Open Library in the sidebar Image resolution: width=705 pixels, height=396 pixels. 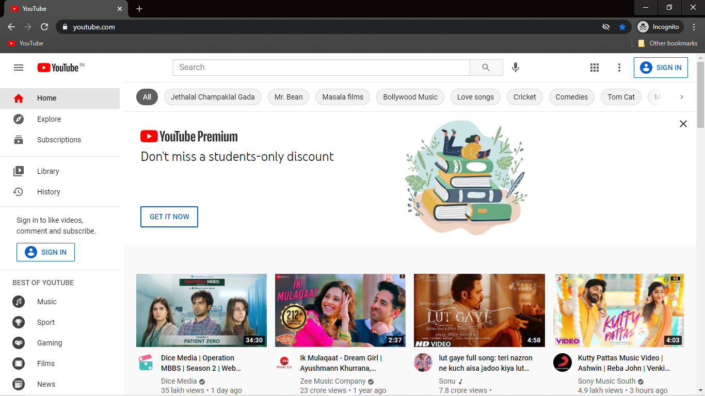coord(60,171)
